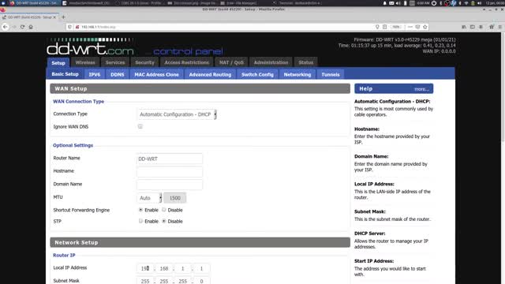Focus the Hostname input field

click(x=170, y=172)
